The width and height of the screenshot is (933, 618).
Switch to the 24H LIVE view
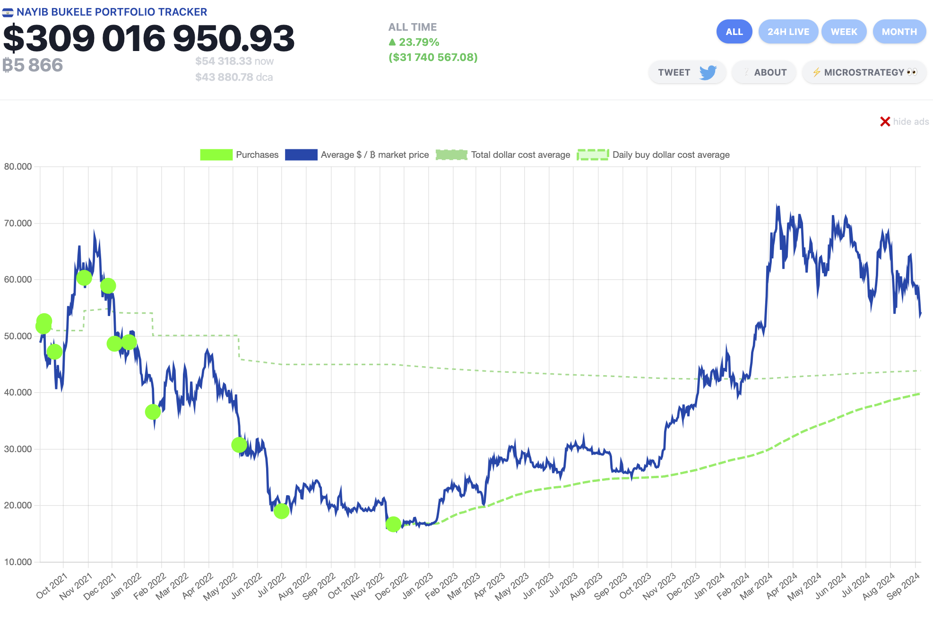coord(788,32)
